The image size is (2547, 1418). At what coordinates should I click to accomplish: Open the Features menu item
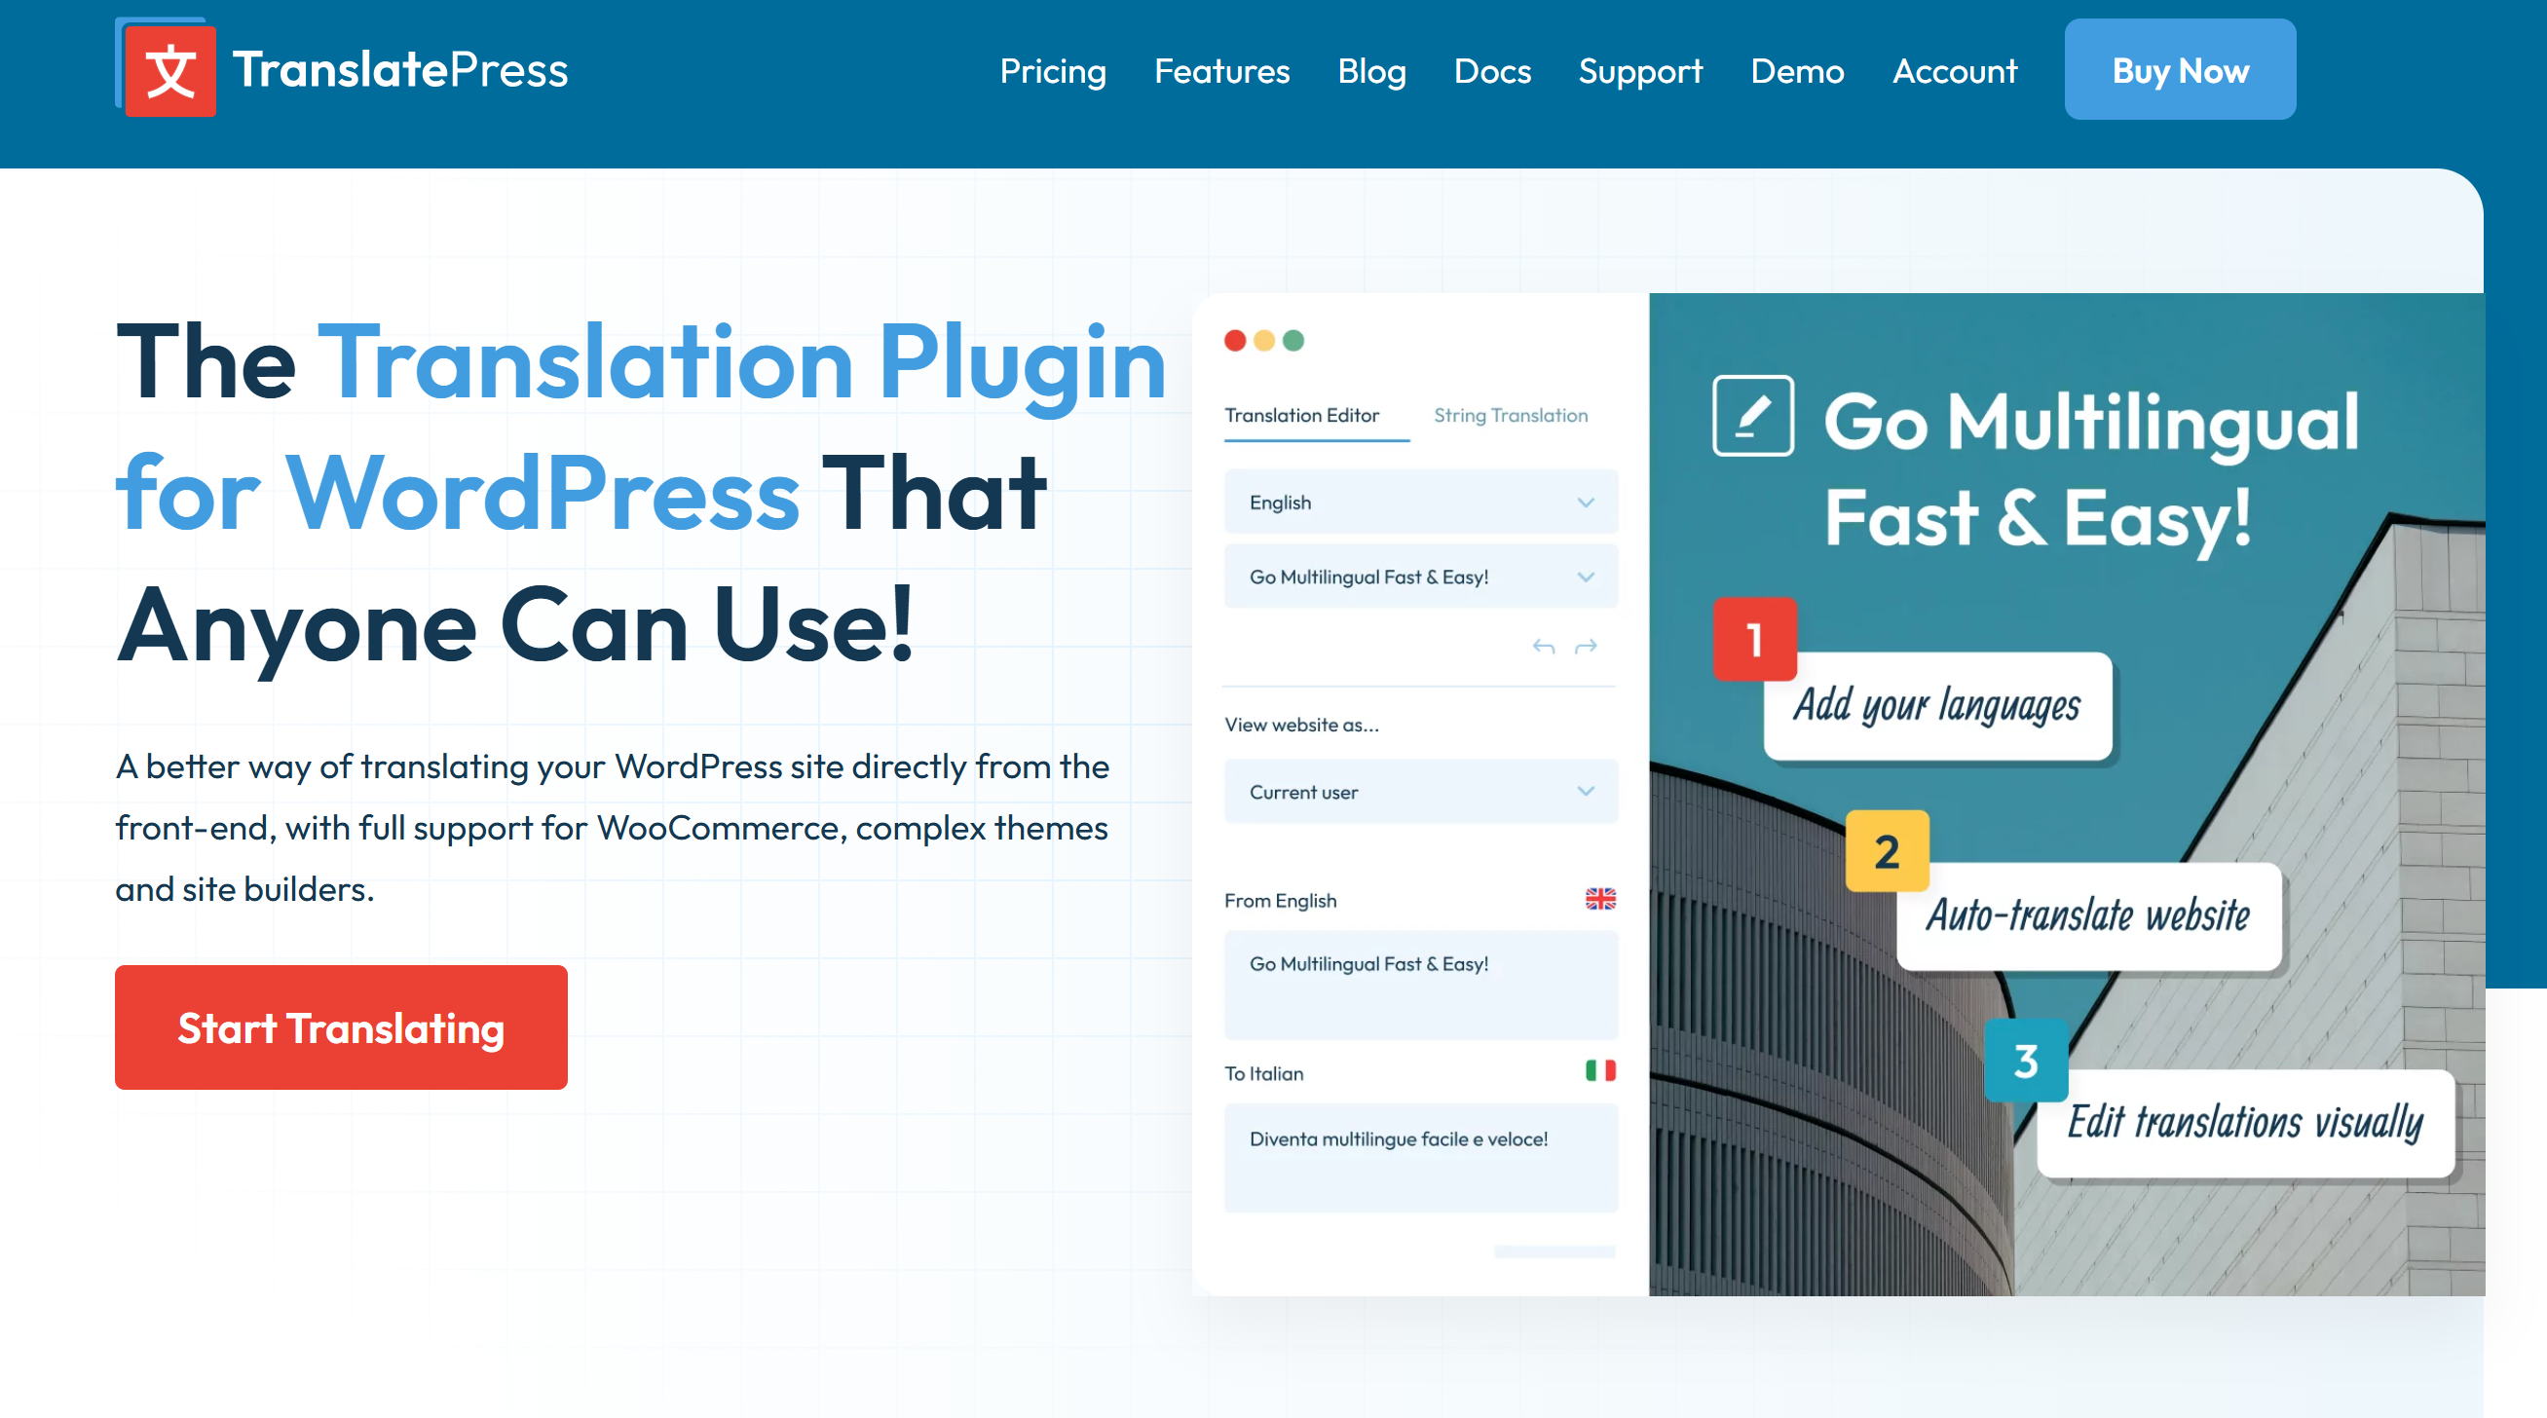pos(1221,70)
